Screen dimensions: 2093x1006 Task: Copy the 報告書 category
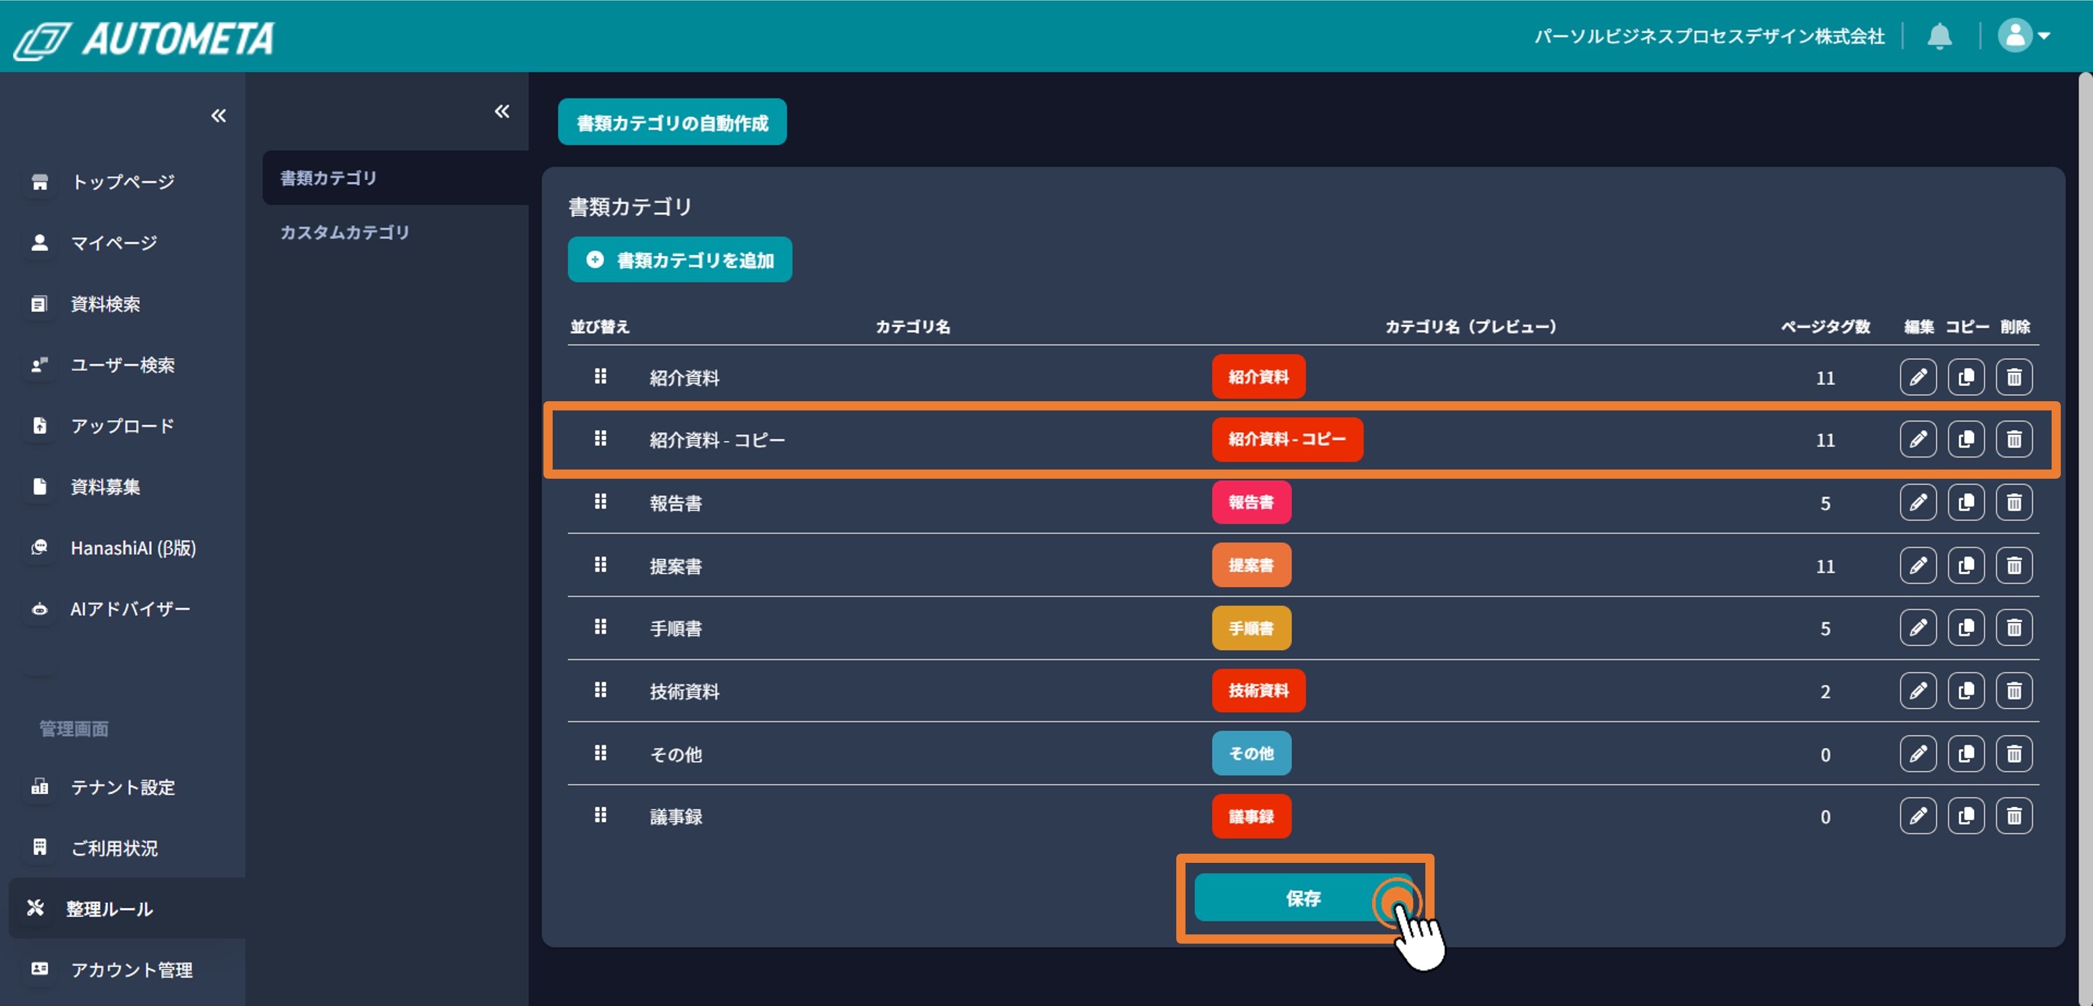click(1966, 502)
